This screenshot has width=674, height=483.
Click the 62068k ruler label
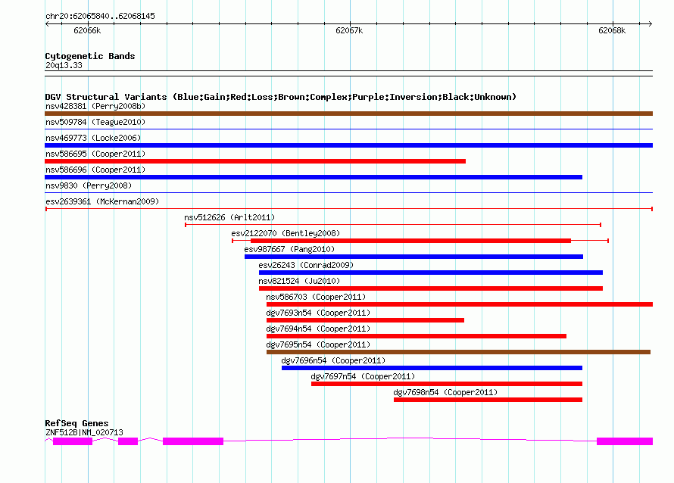pyautogui.click(x=612, y=30)
